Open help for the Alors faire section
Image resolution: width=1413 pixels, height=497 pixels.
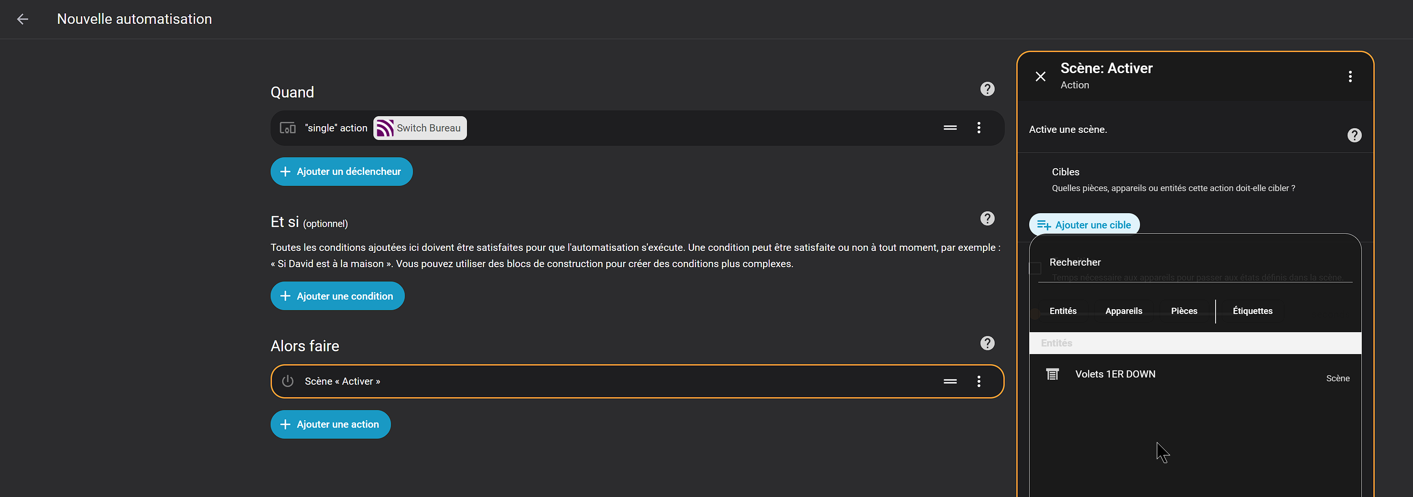click(x=987, y=343)
